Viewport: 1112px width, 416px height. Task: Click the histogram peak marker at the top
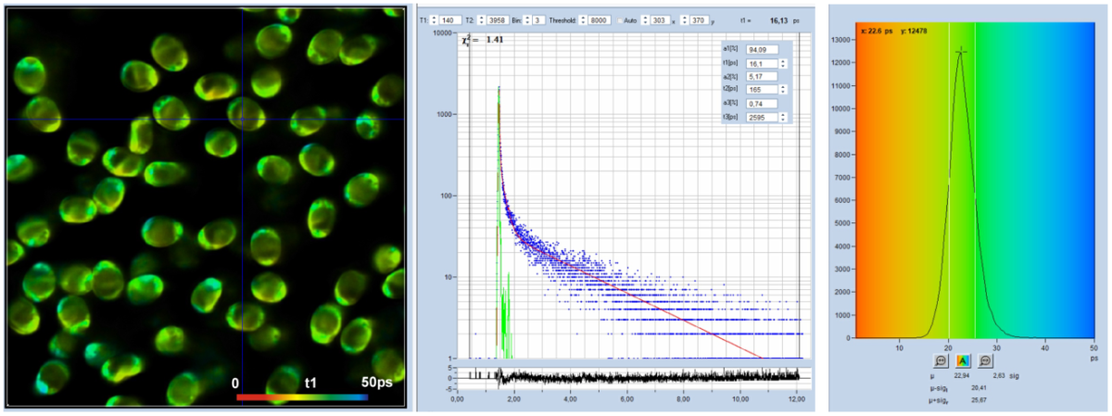click(962, 51)
